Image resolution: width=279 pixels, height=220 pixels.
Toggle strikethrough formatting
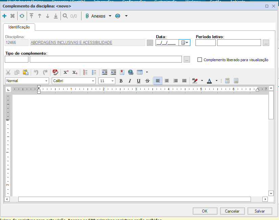click(x=147, y=81)
